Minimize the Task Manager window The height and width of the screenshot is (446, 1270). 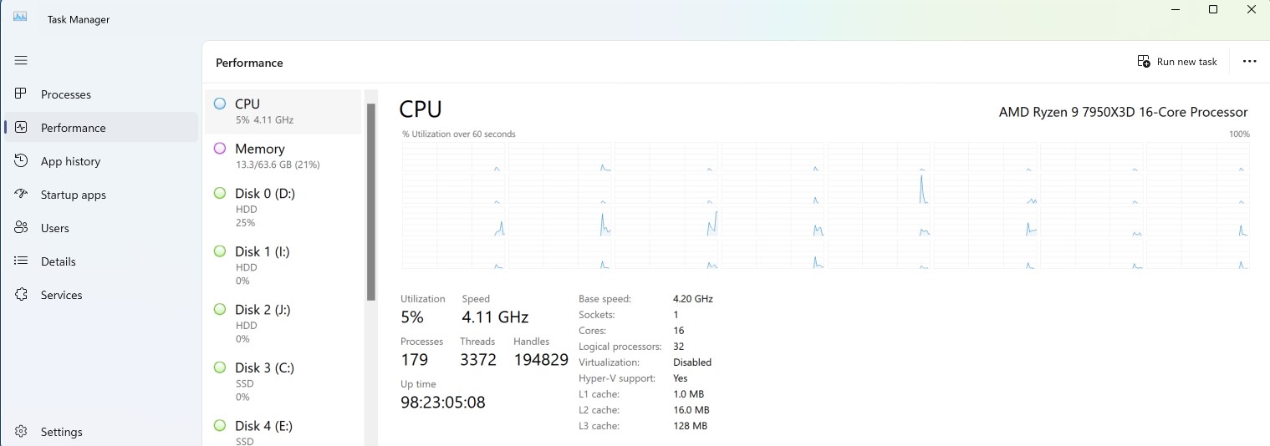(1174, 10)
